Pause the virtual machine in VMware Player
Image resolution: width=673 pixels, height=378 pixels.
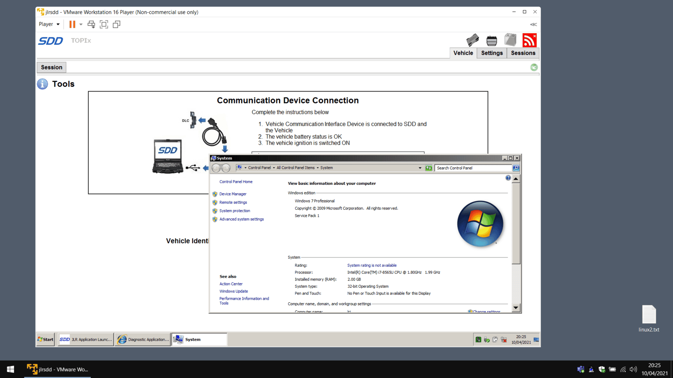tap(72, 24)
